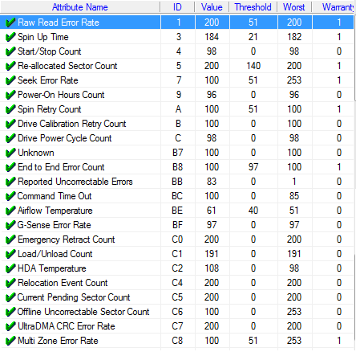Select the checkmark for Drive Calibration Retry Count
The width and height of the screenshot is (356, 352).
pos(10,124)
